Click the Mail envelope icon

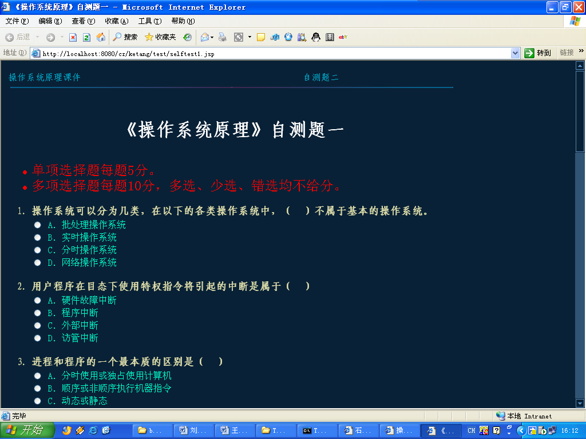(204, 37)
